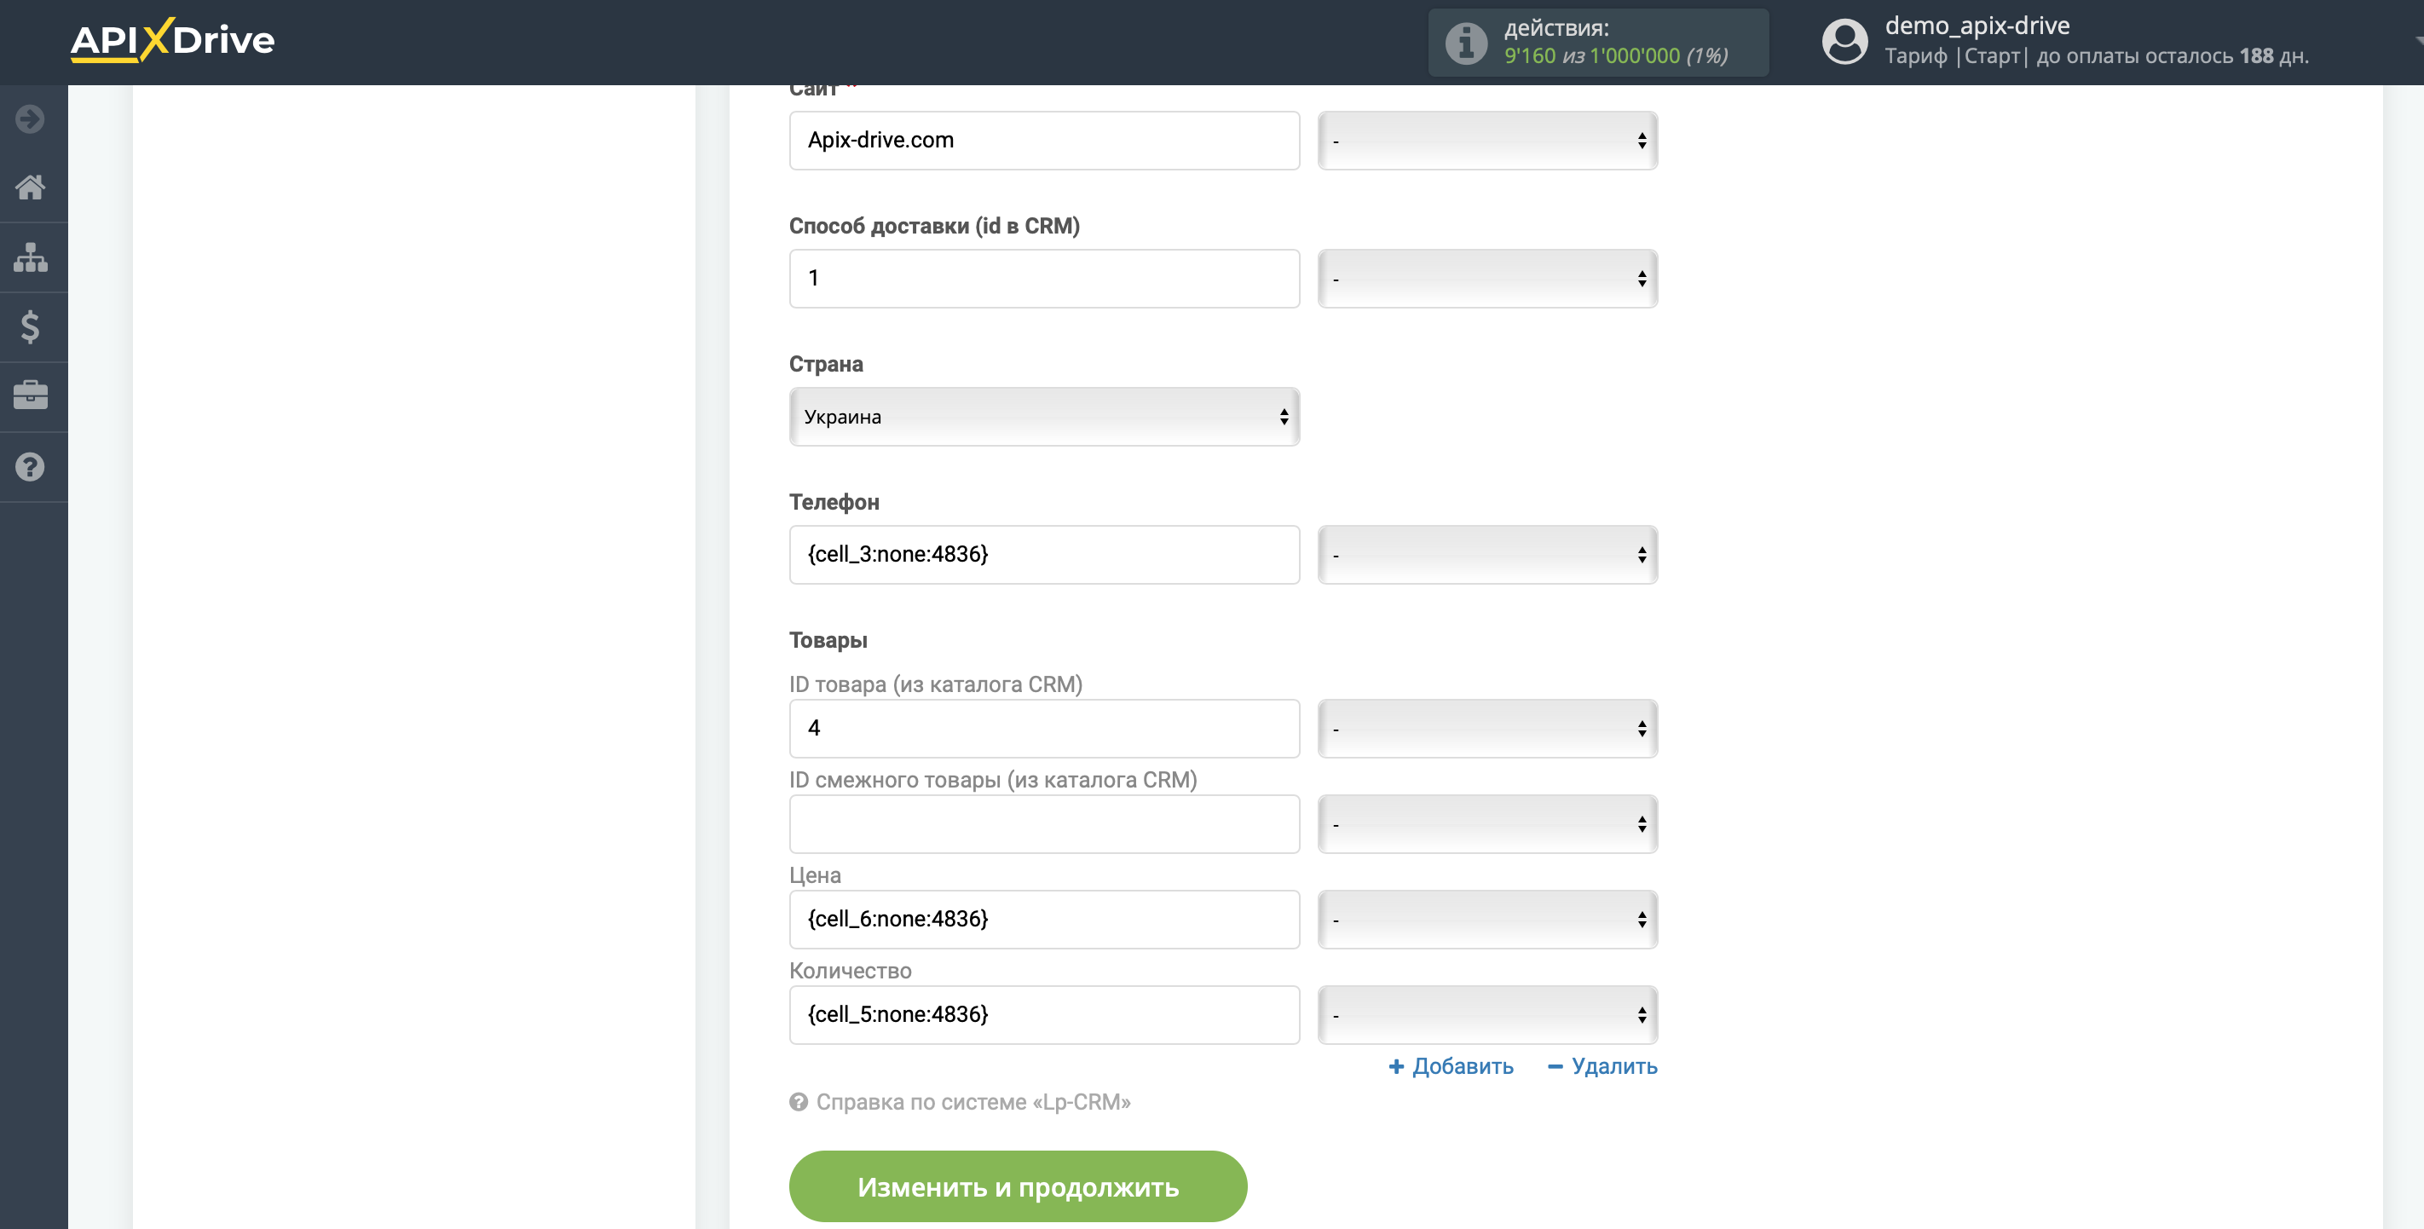
Task: Click the info icon next to actions counter
Action: pyautogui.click(x=1466, y=43)
